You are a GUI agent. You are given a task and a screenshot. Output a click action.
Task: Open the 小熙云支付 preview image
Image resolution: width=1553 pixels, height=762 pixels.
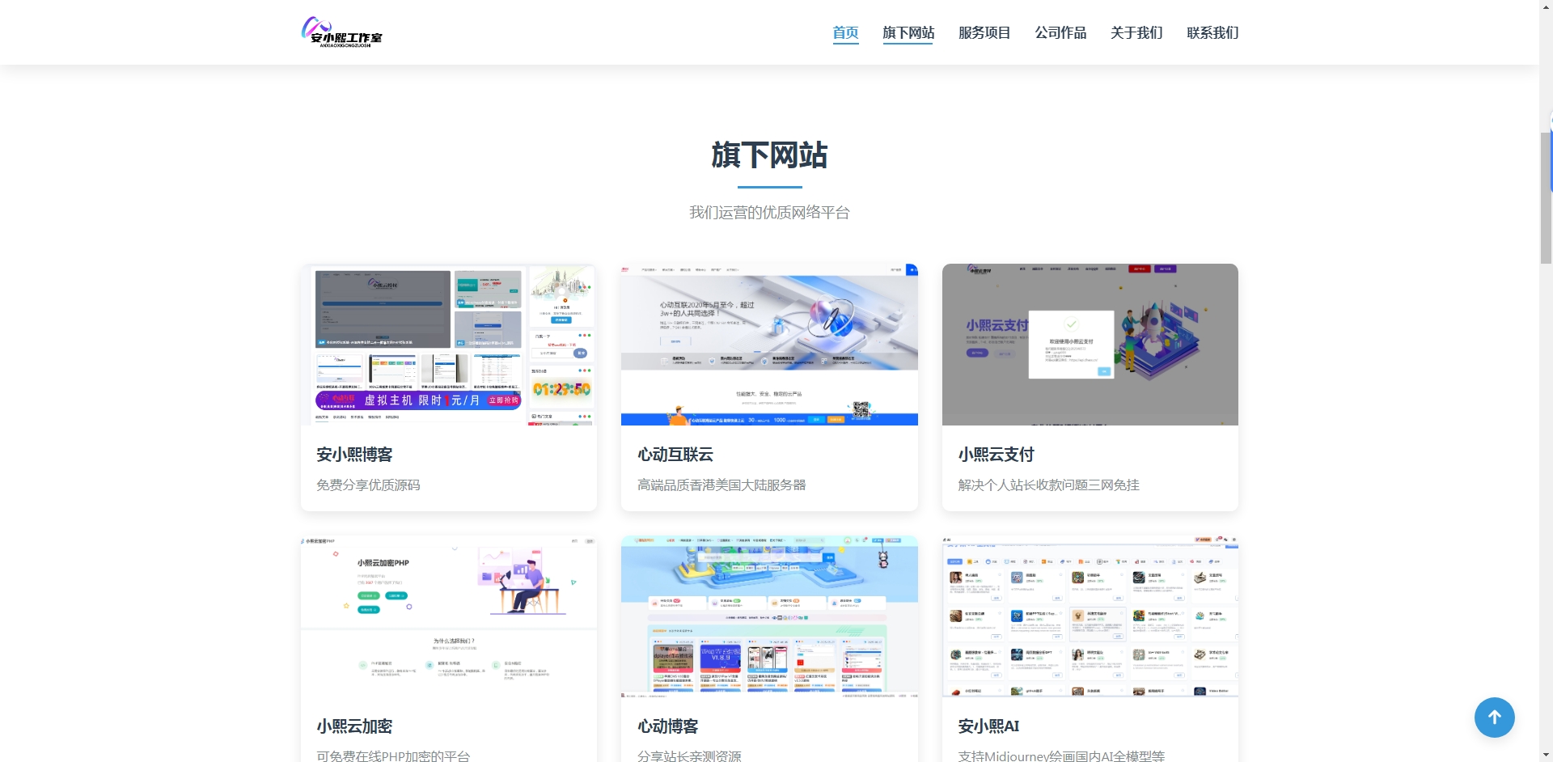pos(1090,345)
